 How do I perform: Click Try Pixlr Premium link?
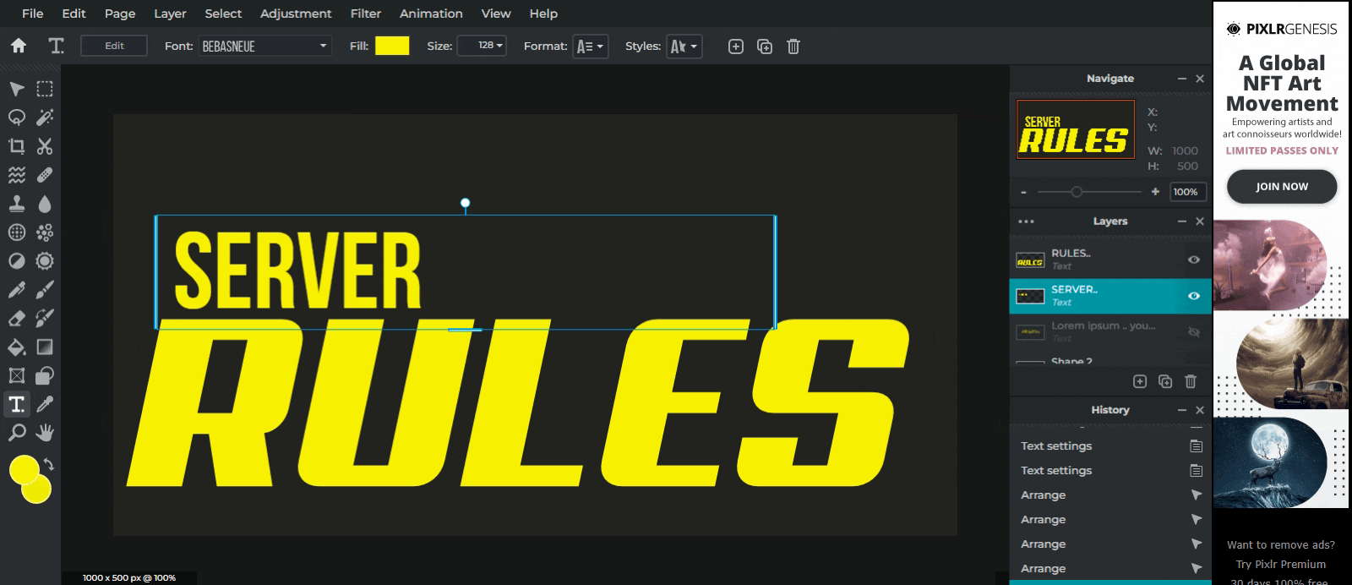[x=1281, y=564]
